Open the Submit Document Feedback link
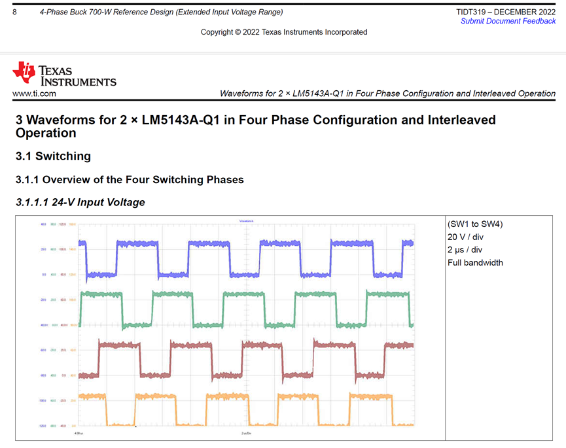This screenshot has height=448, width=566. pyautogui.click(x=508, y=22)
